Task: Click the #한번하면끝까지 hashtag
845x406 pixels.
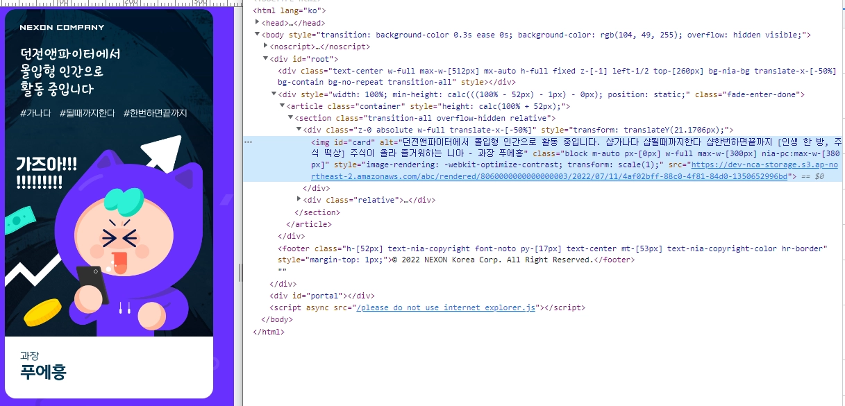Action: click(156, 113)
